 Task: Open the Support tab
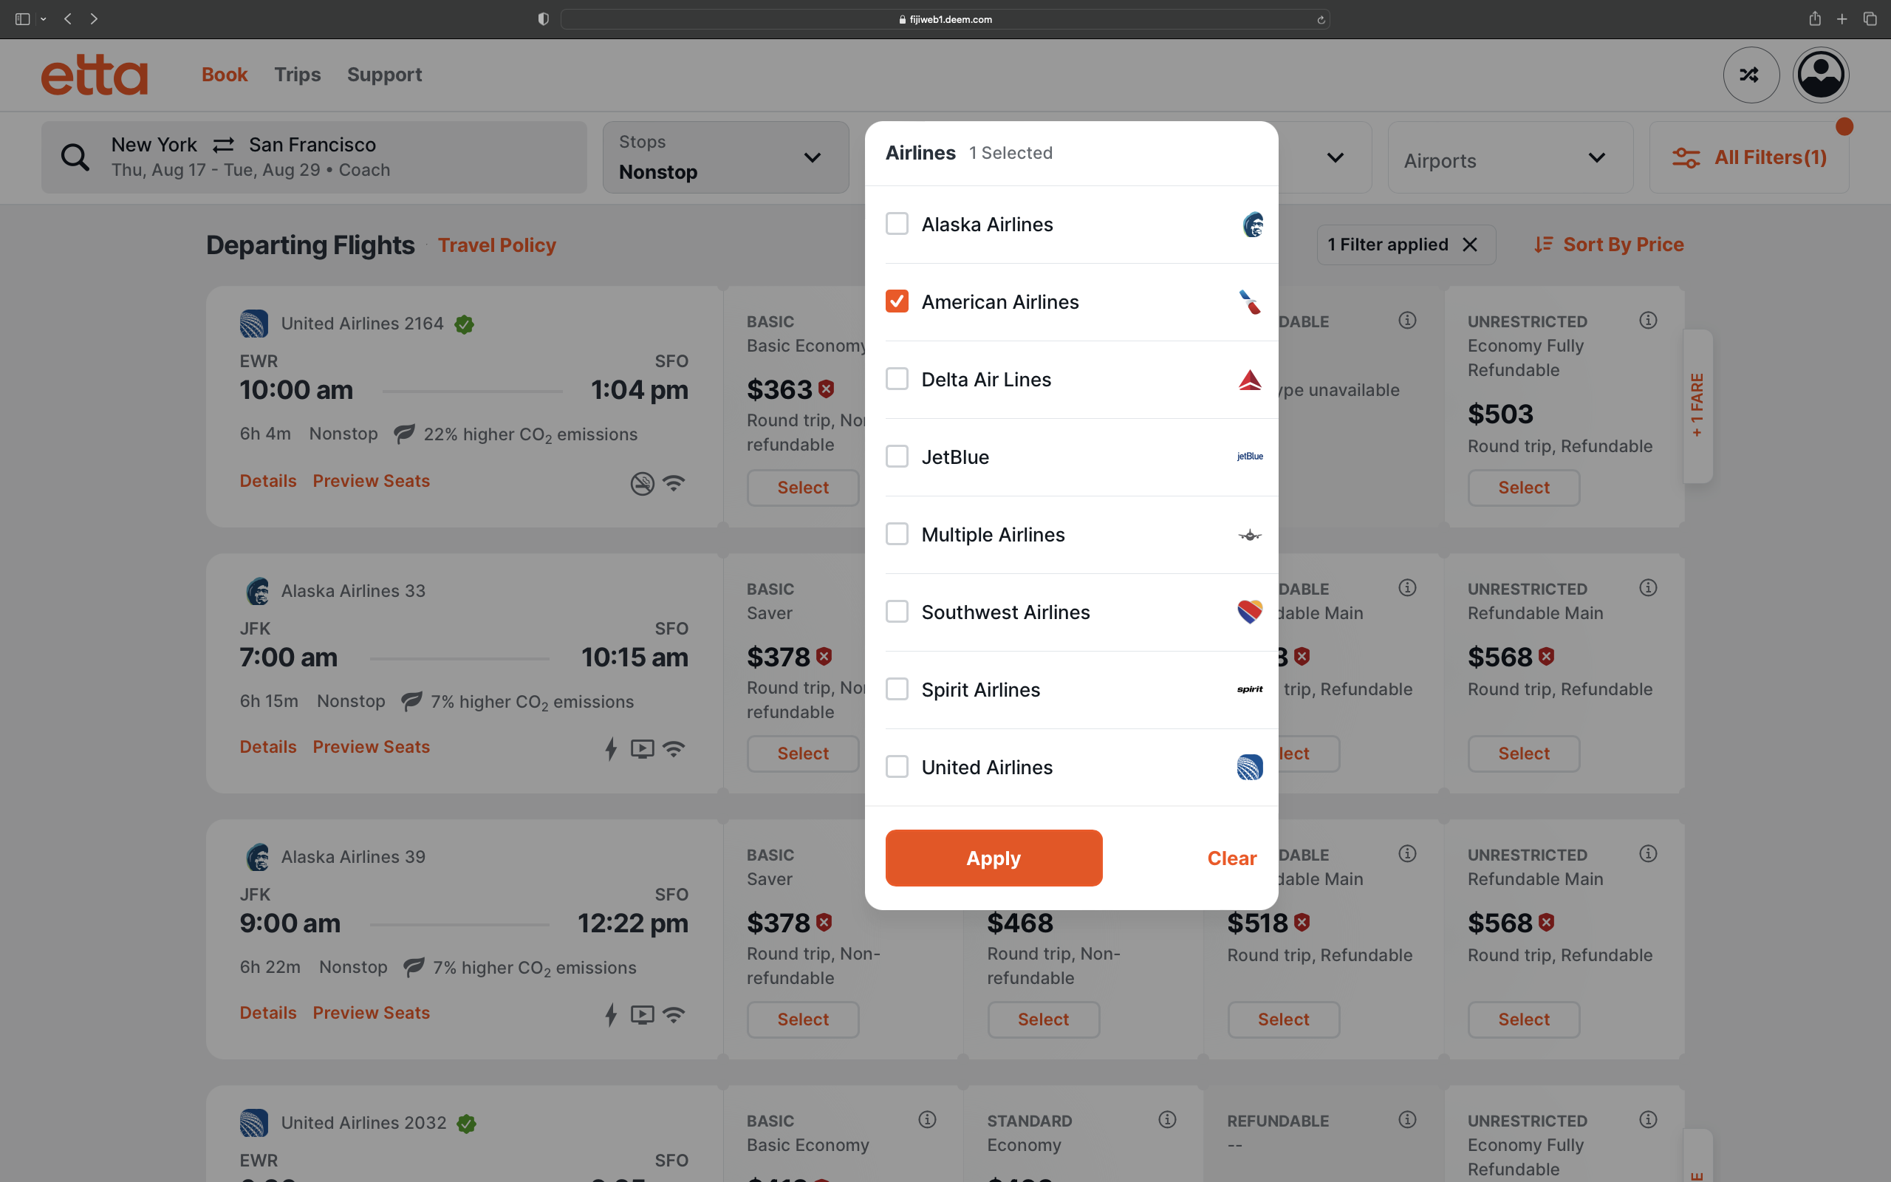coord(383,75)
